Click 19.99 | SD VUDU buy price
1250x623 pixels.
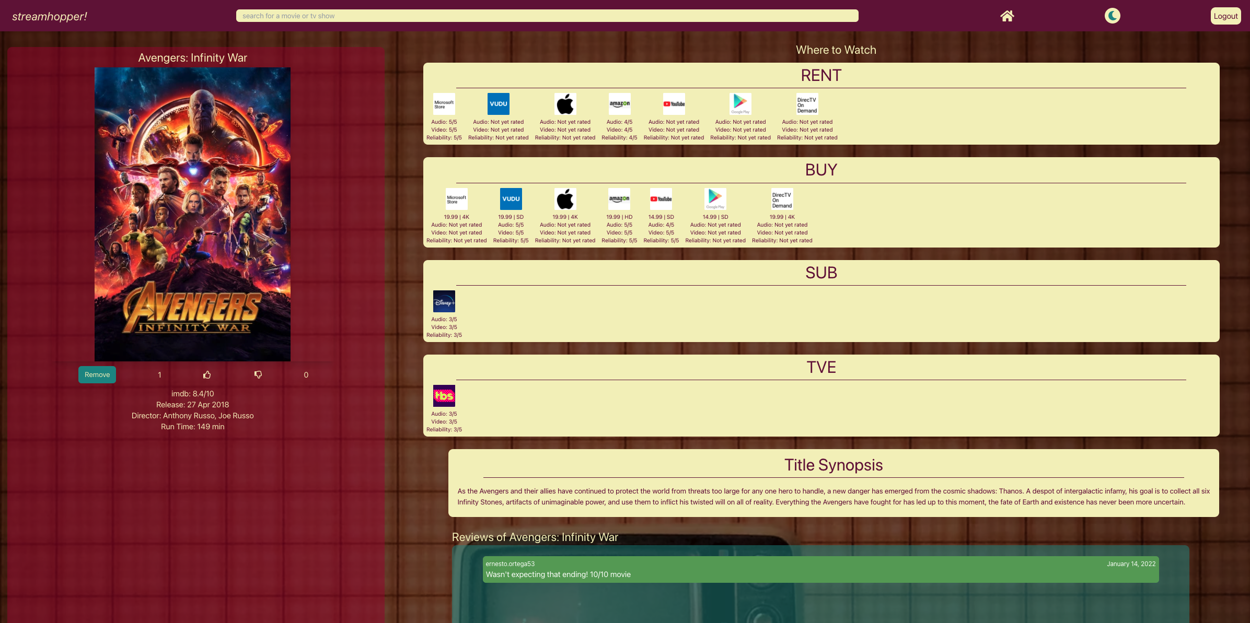tap(511, 217)
